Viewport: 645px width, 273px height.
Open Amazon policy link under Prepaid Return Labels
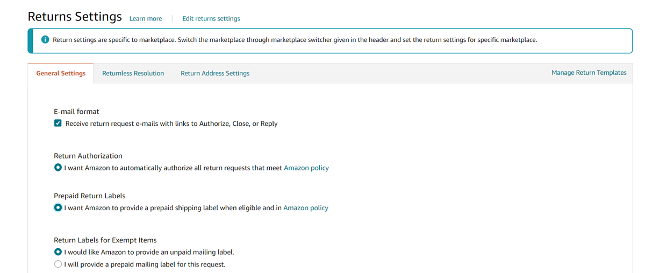point(306,208)
